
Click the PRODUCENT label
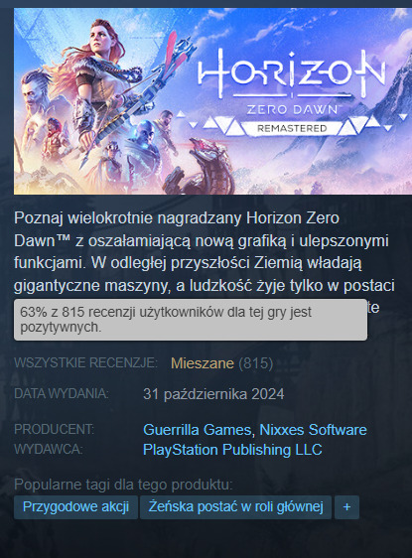(54, 429)
